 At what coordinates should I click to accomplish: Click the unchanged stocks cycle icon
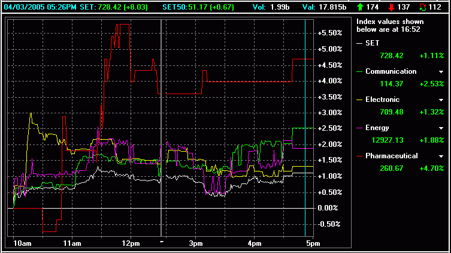click(422, 7)
